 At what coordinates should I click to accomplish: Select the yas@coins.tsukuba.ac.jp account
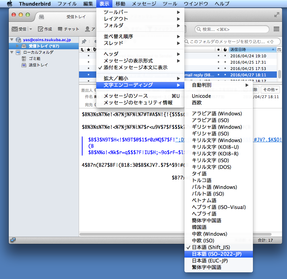(x=47, y=40)
